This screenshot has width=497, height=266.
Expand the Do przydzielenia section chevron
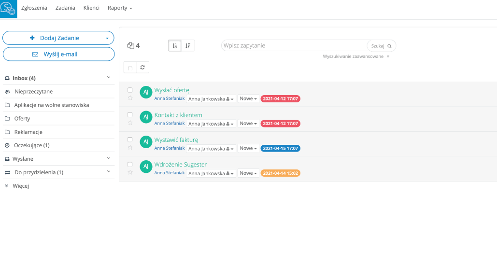[109, 171]
